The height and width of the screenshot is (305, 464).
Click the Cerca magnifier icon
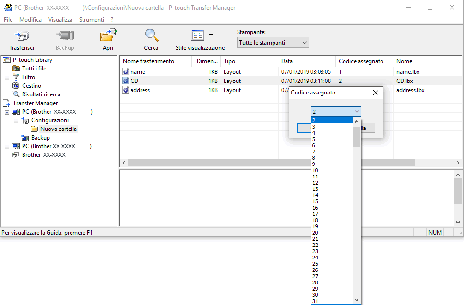(152, 35)
